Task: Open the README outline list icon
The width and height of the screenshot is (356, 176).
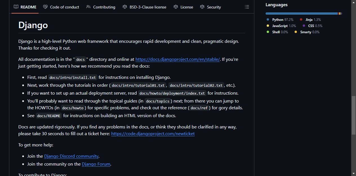Action: coord(247,7)
